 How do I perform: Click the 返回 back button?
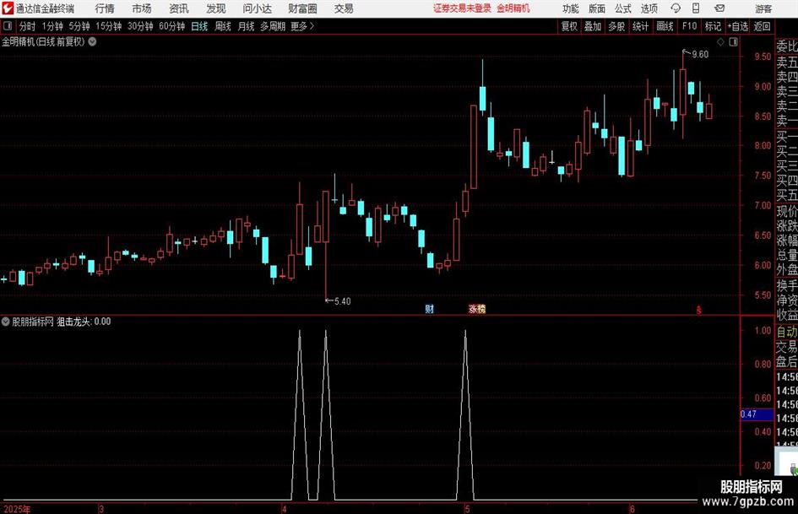click(x=762, y=26)
